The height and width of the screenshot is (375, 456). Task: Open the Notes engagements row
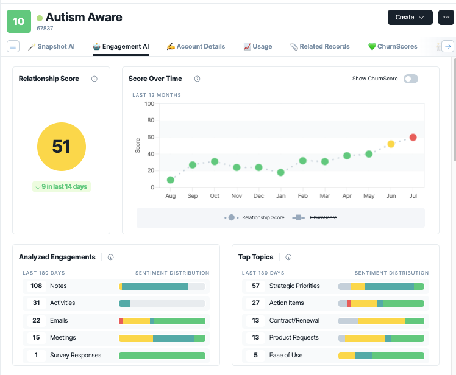[x=116, y=286]
